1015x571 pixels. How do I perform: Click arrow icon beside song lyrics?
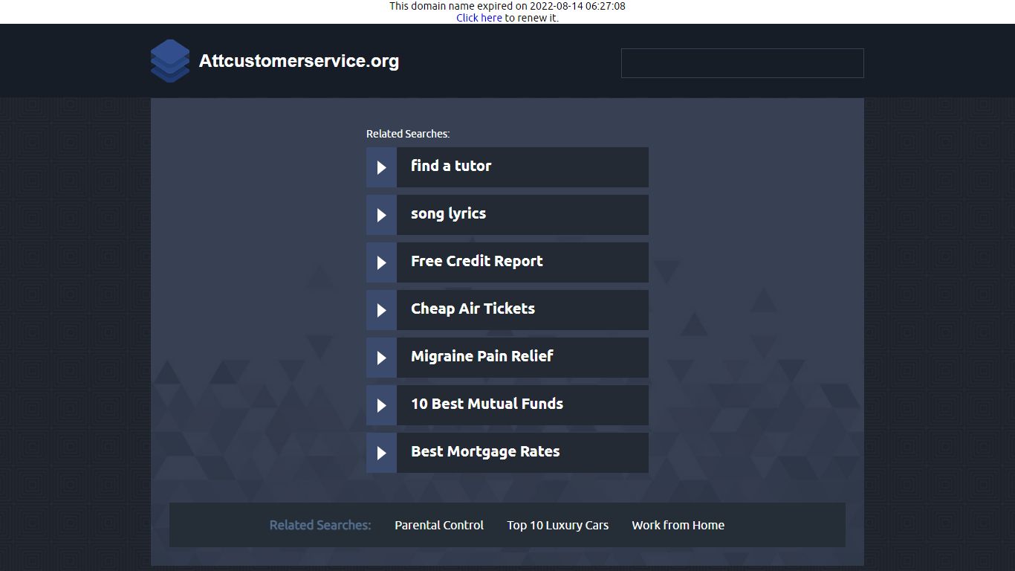(x=381, y=215)
